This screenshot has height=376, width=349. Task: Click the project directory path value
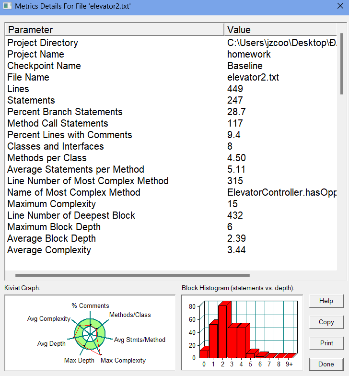[x=282, y=43]
